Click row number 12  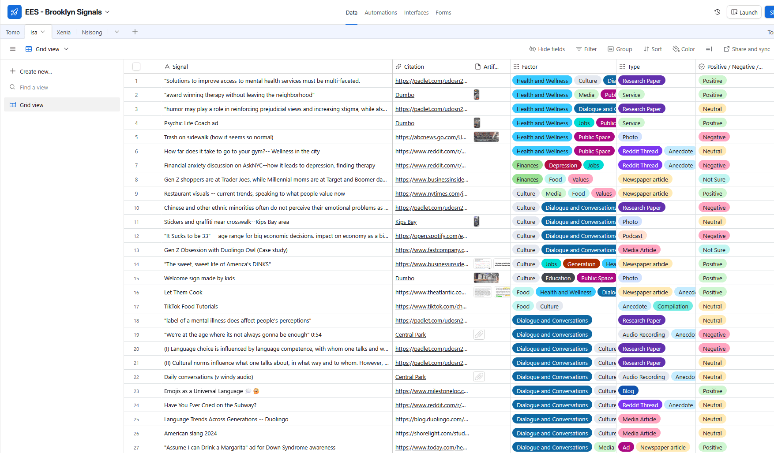pos(136,236)
